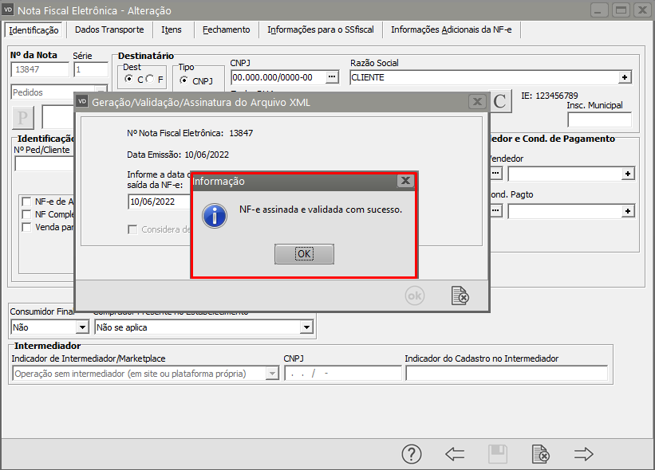The width and height of the screenshot is (655, 470).
Task: Expand the 'Não se aplica' combo box
Action: [x=306, y=327]
